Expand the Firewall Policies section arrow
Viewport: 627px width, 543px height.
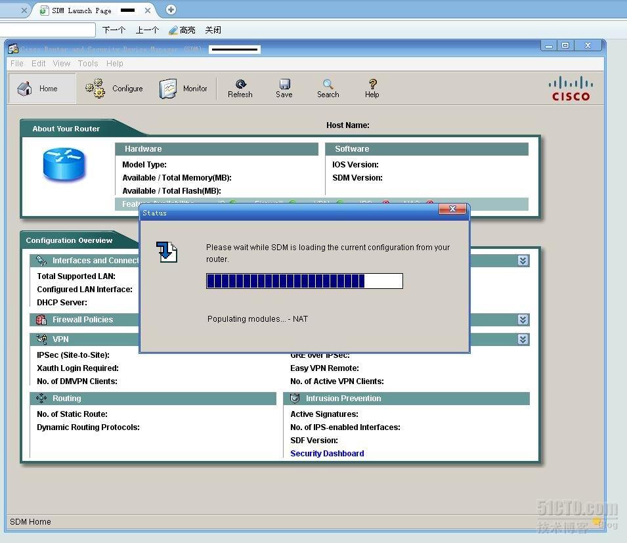pos(523,320)
